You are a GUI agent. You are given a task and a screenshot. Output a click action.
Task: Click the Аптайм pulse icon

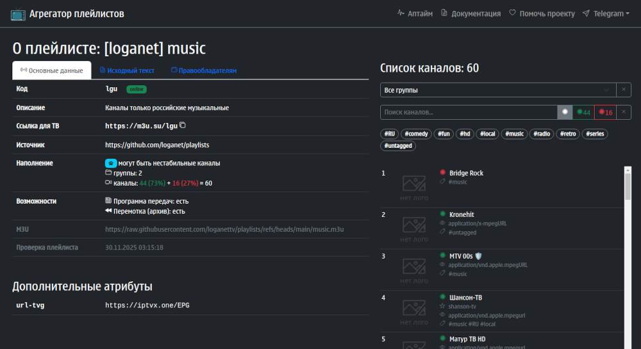pyautogui.click(x=401, y=13)
